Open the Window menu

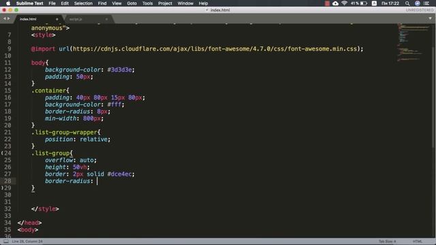click(x=185, y=3)
